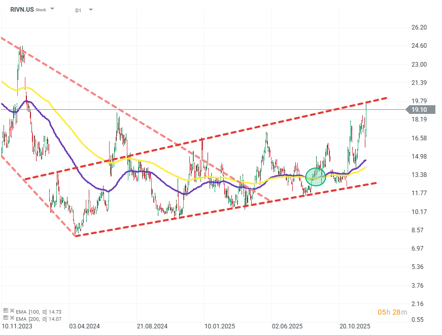Open settings for the EMA 100 indicator

[x=6, y=310]
